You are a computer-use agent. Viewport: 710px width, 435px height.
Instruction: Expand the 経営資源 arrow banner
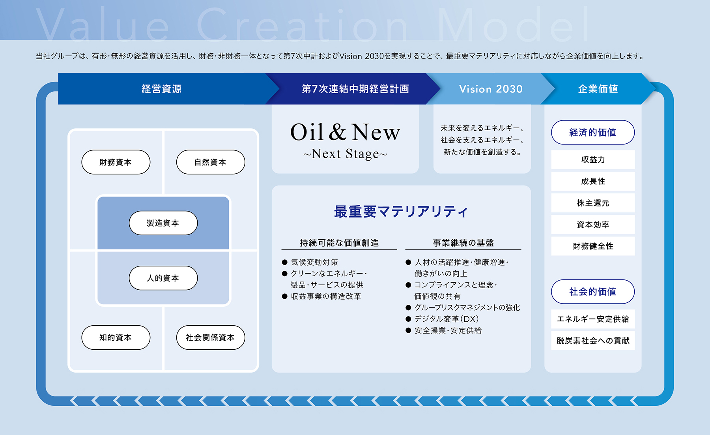[x=162, y=89]
